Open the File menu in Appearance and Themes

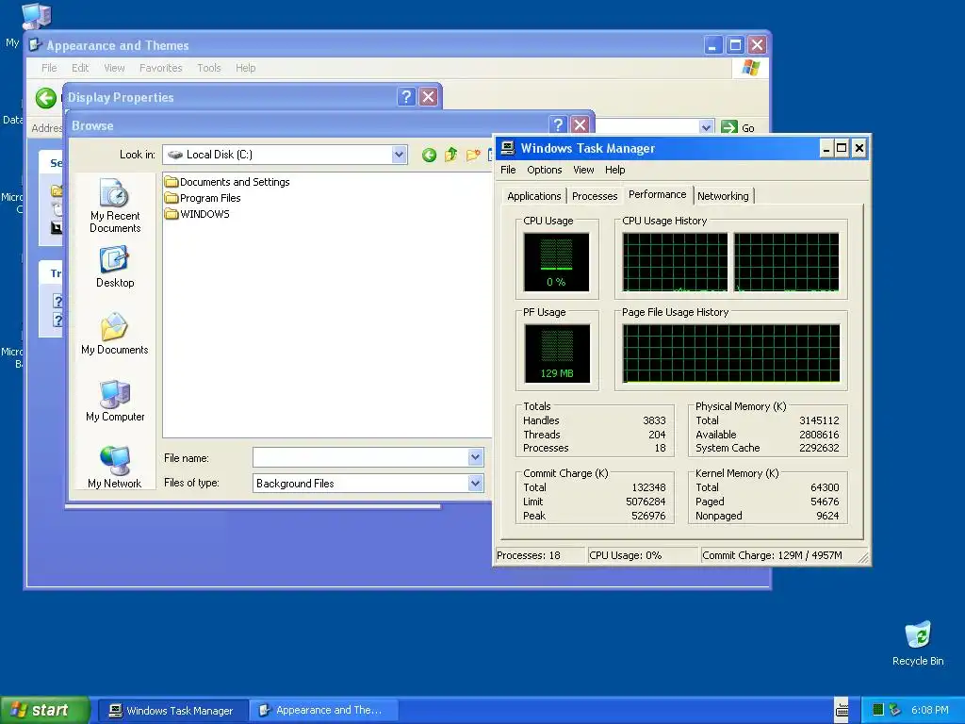click(x=49, y=68)
